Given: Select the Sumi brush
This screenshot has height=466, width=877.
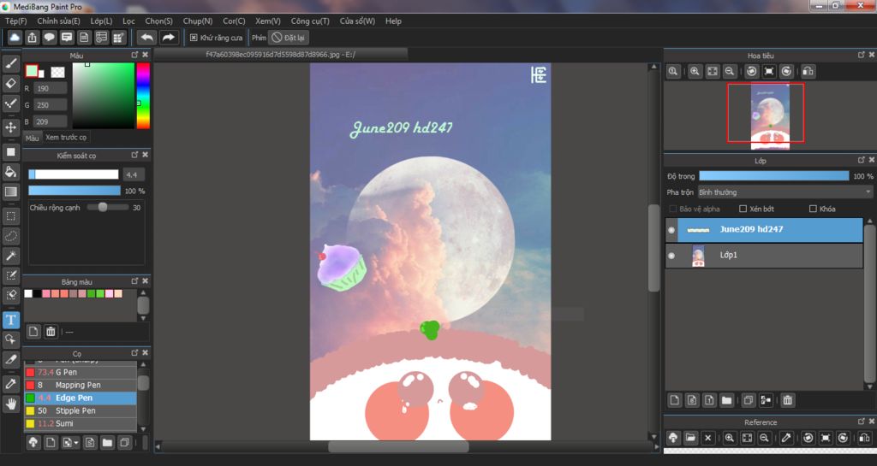Looking at the screenshot, I should click(x=80, y=423).
